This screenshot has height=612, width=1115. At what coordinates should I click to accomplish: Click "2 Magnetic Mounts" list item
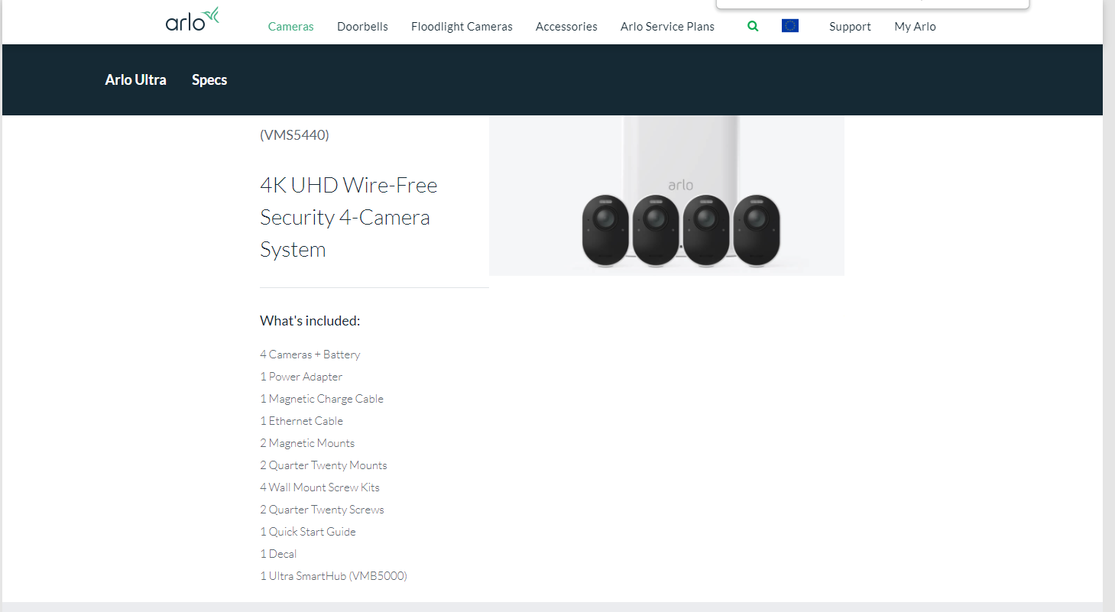point(307,443)
